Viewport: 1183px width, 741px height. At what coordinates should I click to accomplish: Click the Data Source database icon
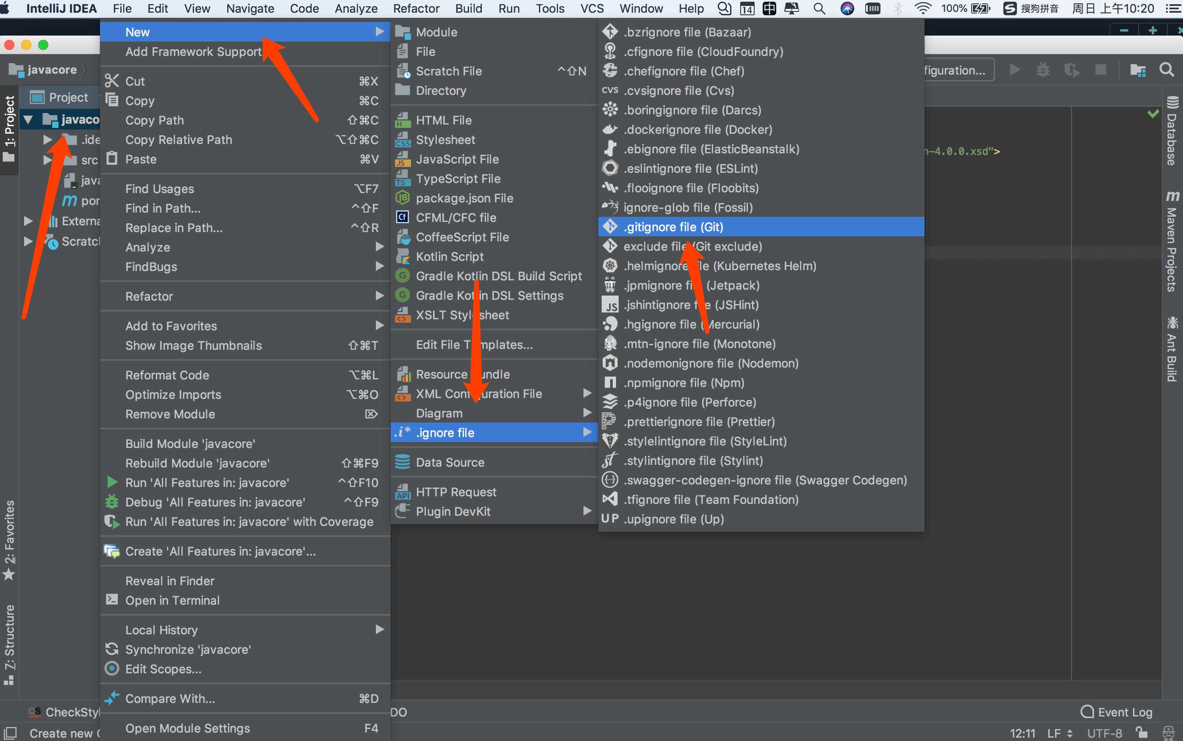click(x=403, y=462)
